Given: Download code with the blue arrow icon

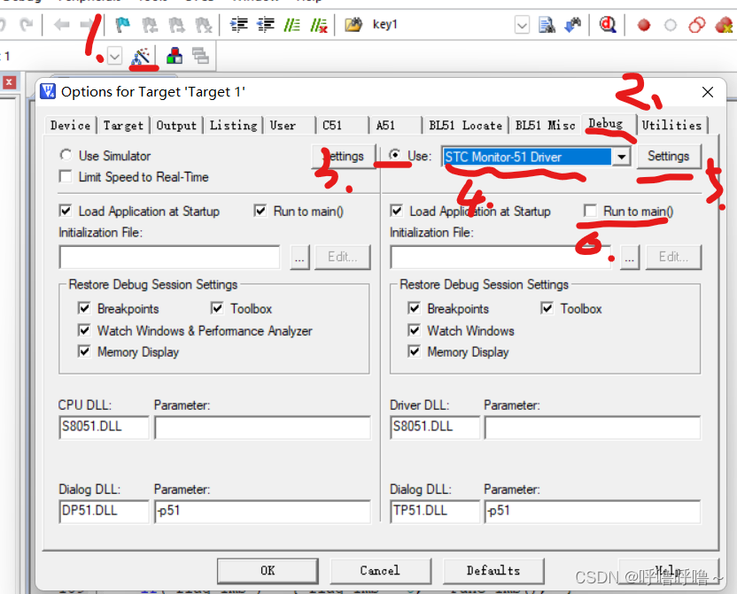Looking at the screenshot, I should click(x=571, y=24).
